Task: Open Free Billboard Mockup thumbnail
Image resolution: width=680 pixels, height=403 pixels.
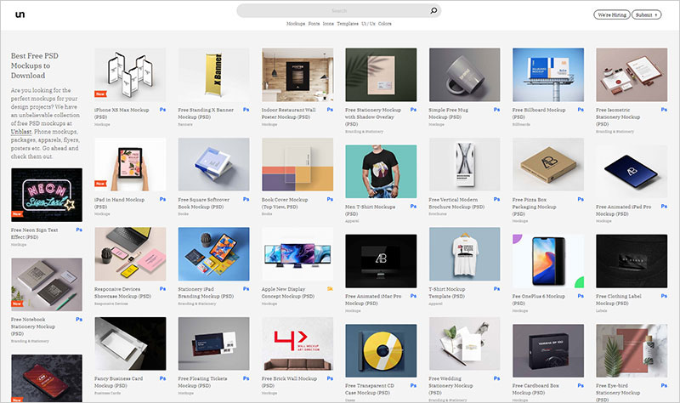Action: tap(548, 75)
